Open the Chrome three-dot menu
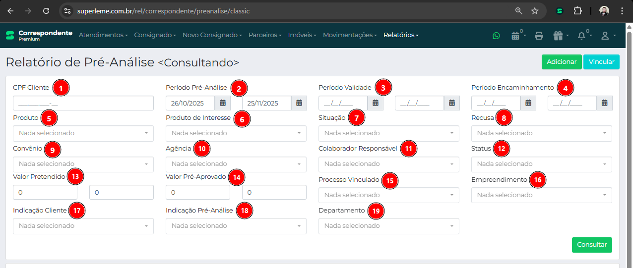Screen dimensions: 633x268 click(622, 10)
